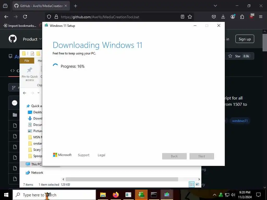267x200 pixels.
Task: Select This PC in Explorer tree
Action: 34,164
